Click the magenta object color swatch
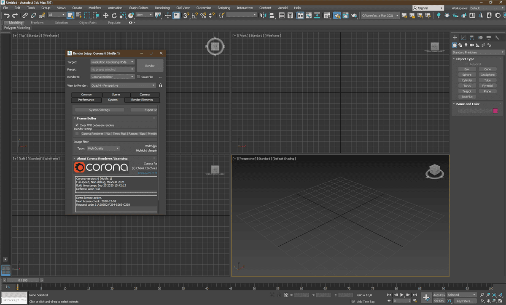The height and width of the screenshot is (305, 506). [x=495, y=111]
